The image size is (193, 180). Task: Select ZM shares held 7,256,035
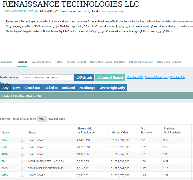point(83,162)
